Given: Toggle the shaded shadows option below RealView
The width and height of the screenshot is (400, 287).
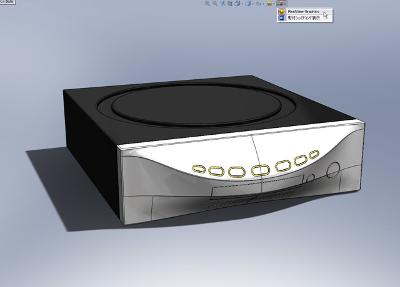Looking at the screenshot, I should coord(304,18).
